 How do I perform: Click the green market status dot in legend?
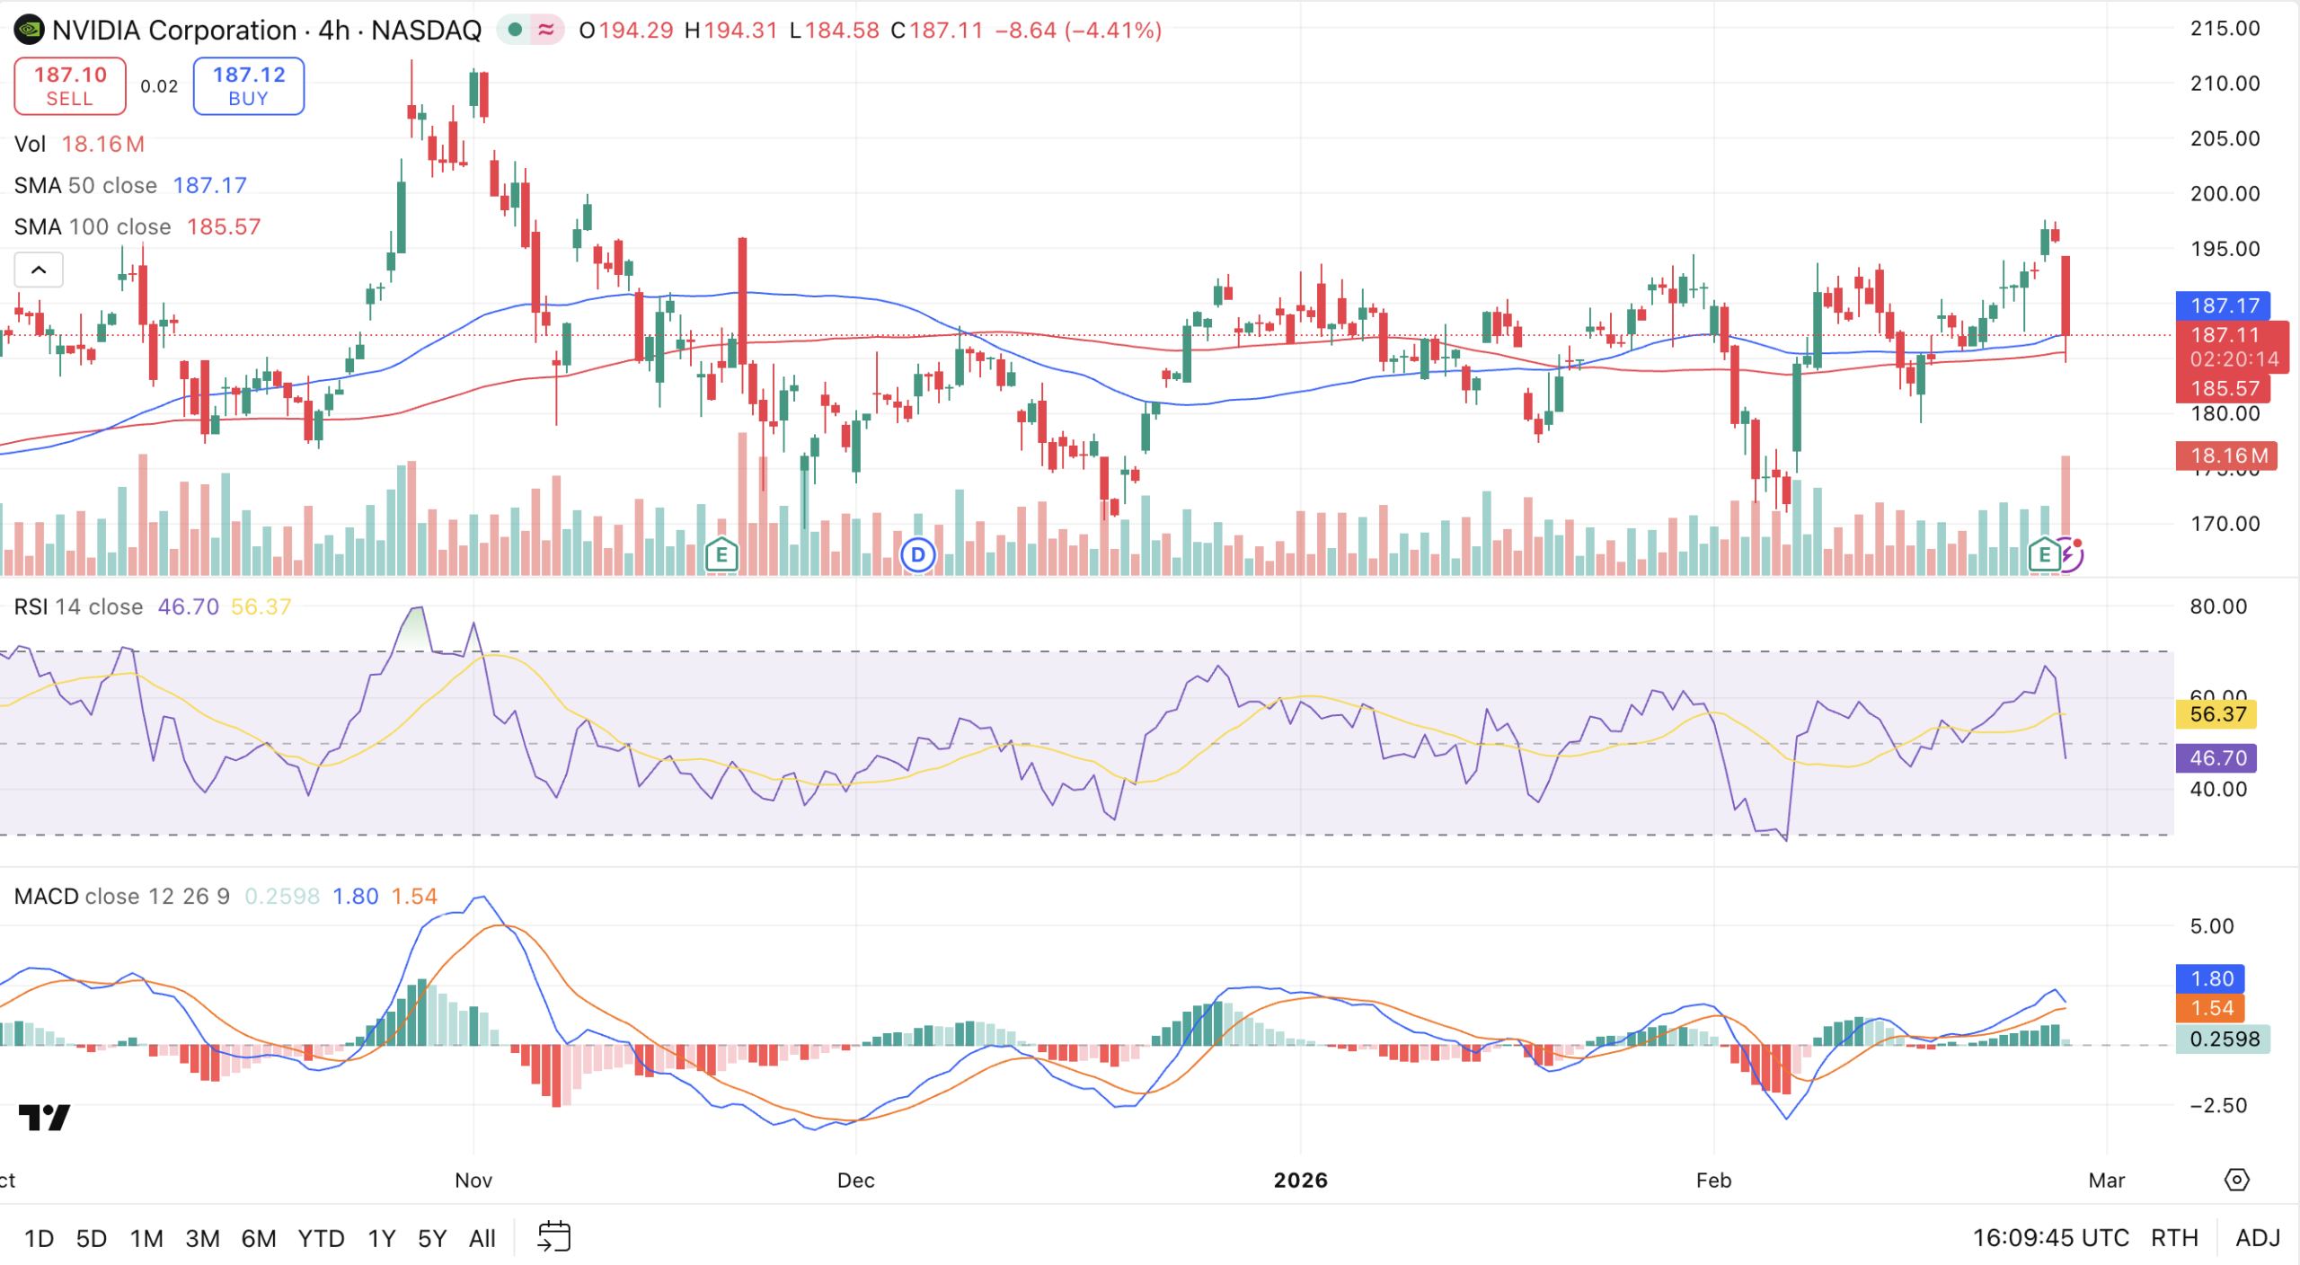pos(515,30)
